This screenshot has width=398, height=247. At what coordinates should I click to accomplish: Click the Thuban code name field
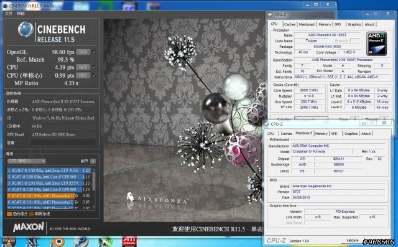click(311, 40)
